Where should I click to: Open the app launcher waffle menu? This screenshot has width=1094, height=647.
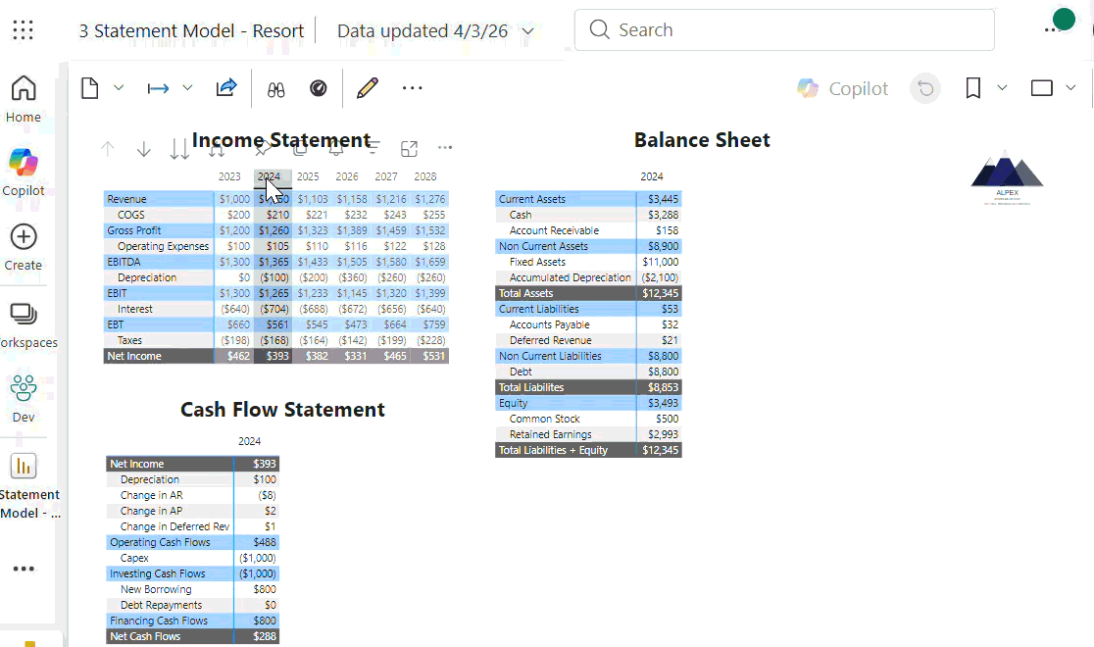click(x=23, y=30)
